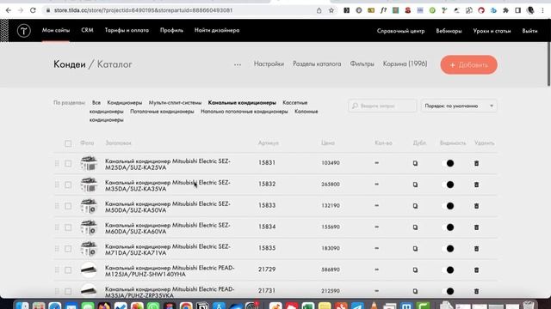Grab drag handle of SEZ-M25DA row
Viewport: 551px width, 309px height.
(57, 163)
